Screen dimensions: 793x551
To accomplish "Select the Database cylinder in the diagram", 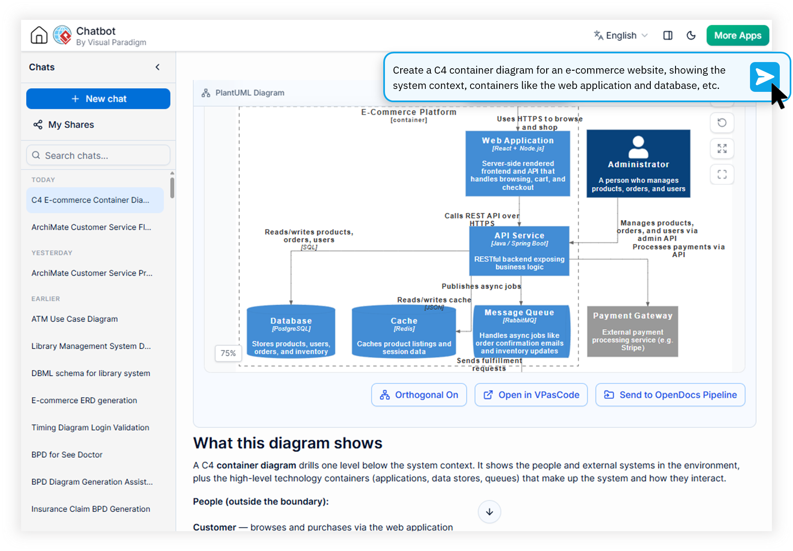I will click(291, 332).
